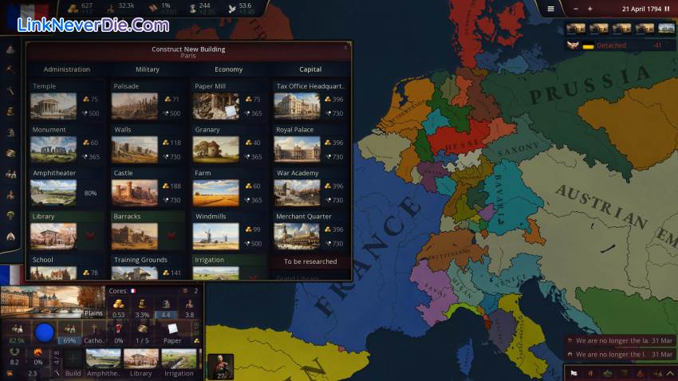Select the Economy buildings column header
This screenshot has width=678, height=381.
pyautogui.click(x=228, y=69)
